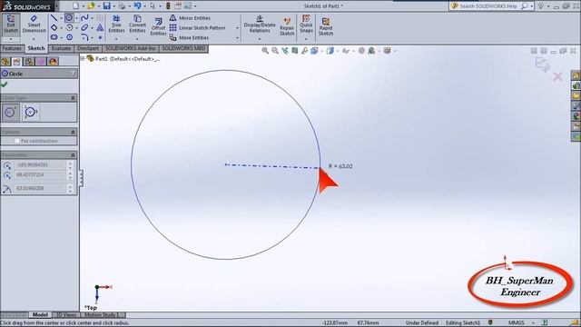The image size is (581, 327).
Task: Click Move Entities
Action: click(x=190, y=37)
